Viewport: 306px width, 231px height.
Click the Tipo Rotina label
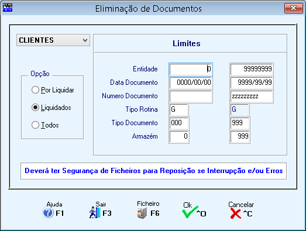(x=142, y=109)
